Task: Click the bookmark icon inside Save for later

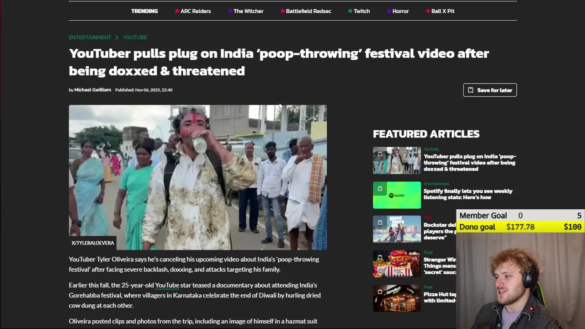Action: point(471,90)
